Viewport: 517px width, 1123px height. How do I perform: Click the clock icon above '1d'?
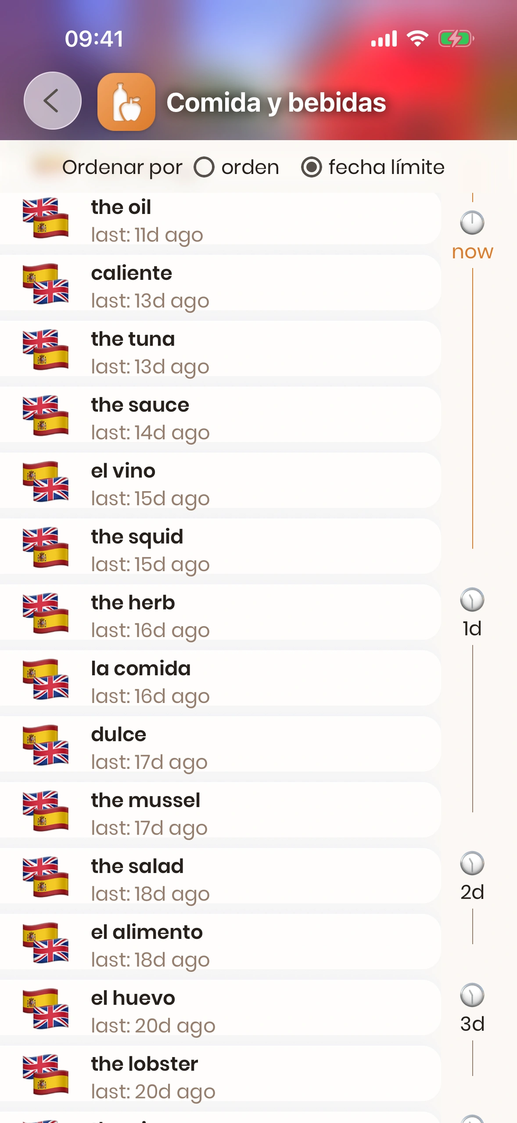pyautogui.click(x=472, y=600)
